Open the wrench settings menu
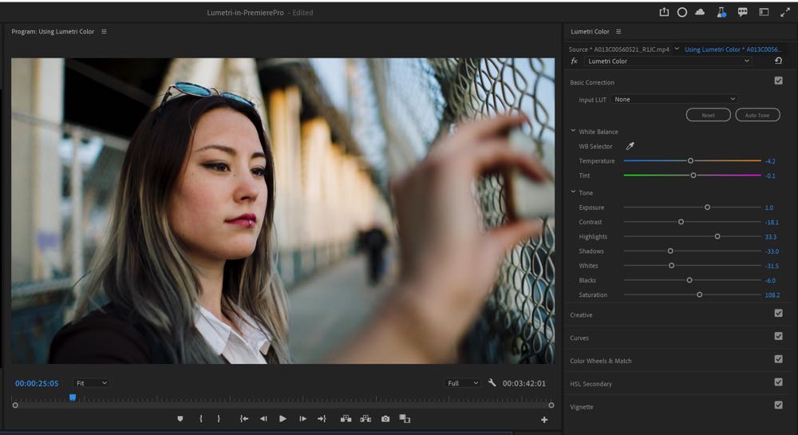Image resolution: width=798 pixels, height=435 pixels. point(492,383)
